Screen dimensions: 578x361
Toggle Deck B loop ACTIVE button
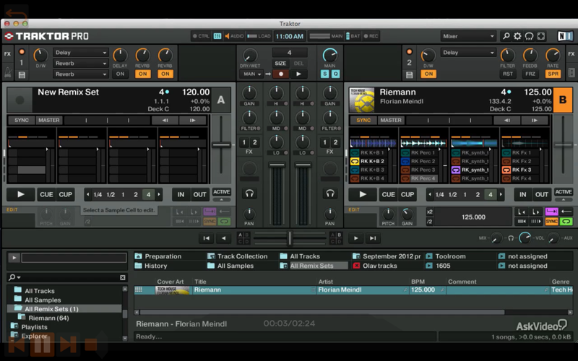[x=564, y=192]
